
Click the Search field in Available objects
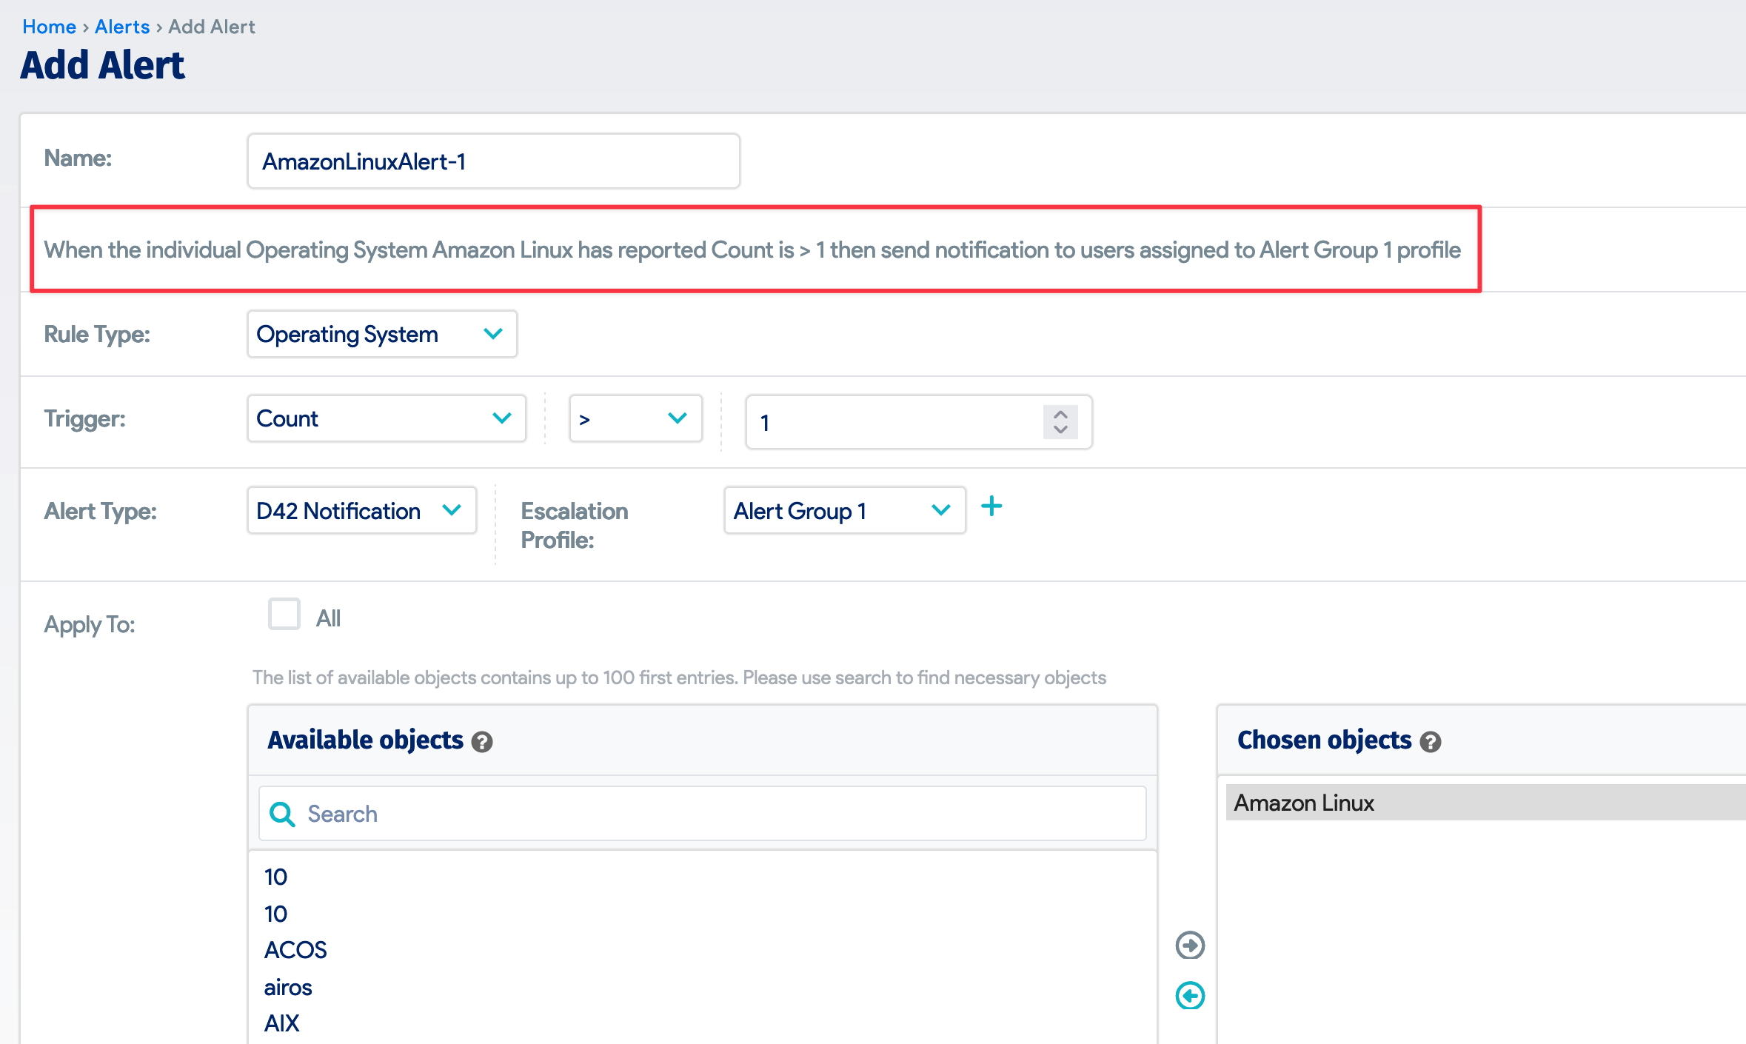pos(702,814)
